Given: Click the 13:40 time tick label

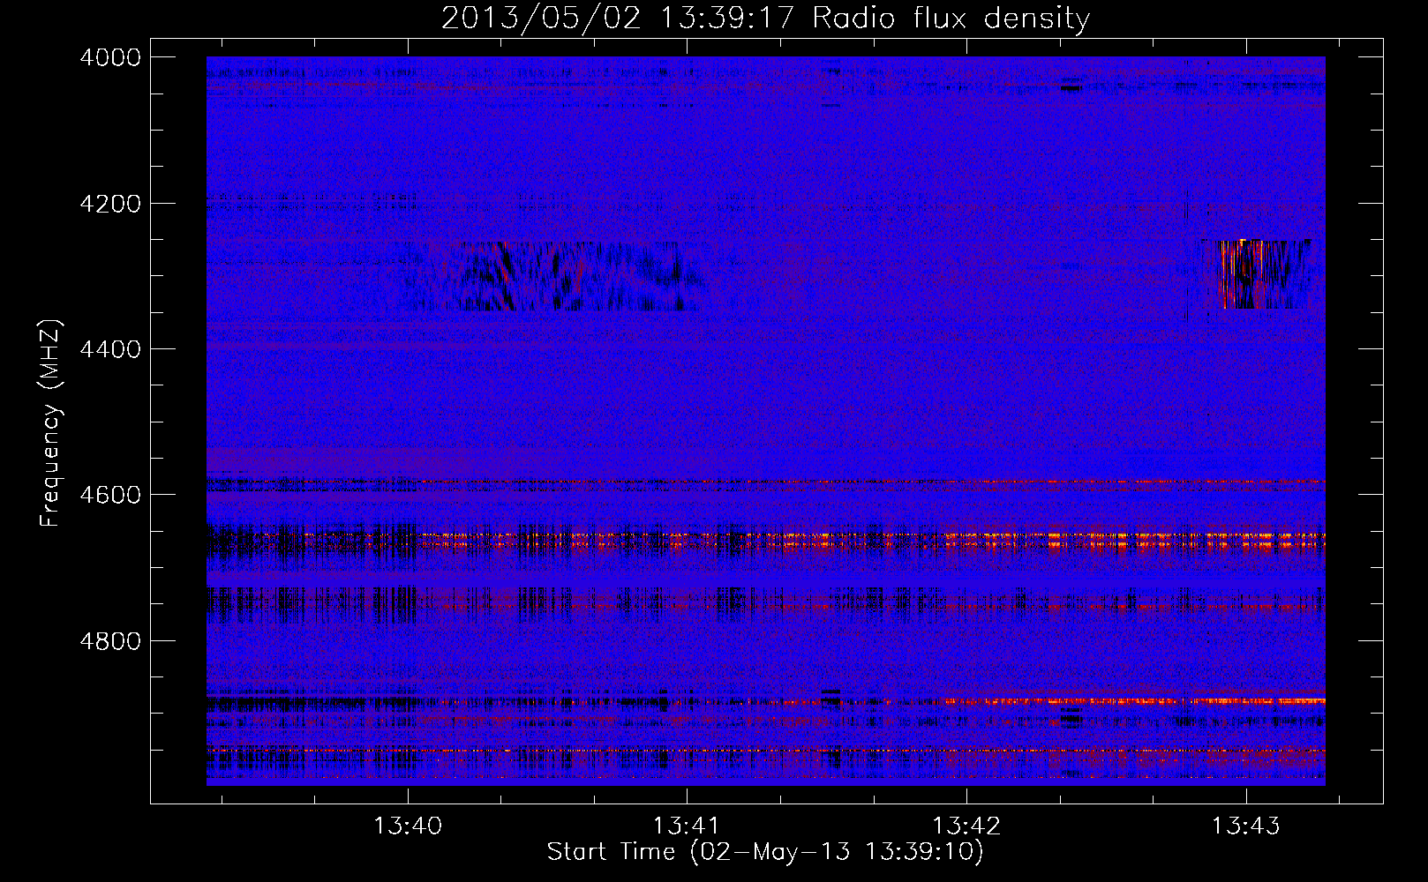Looking at the screenshot, I should pos(407,826).
